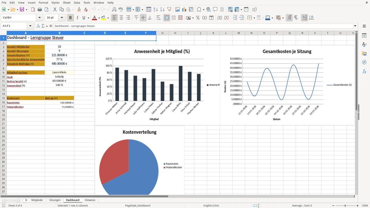This screenshot has height=208, width=370.
Task: Insert a chart
Action: click(184, 10)
